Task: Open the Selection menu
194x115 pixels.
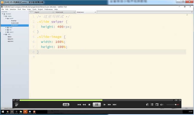Action: pyautogui.click(x=13, y=9)
